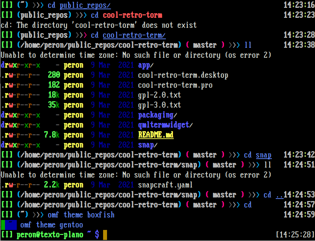Click the underlined cool-retro-term/ cd argument
The image size is (315, 241).
coord(134,35)
